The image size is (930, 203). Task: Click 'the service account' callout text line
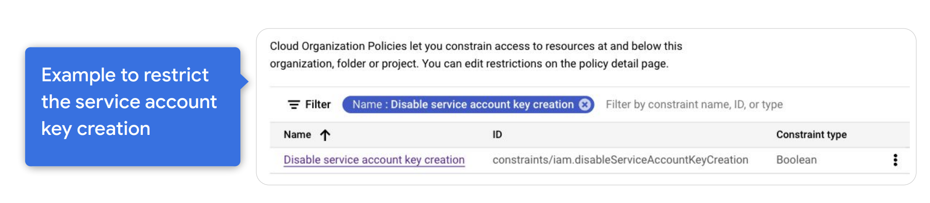tap(129, 102)
